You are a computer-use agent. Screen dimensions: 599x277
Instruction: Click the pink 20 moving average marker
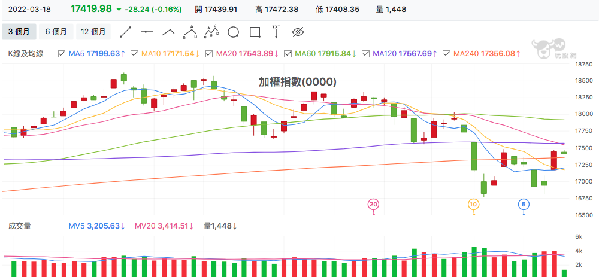(373, 205)
